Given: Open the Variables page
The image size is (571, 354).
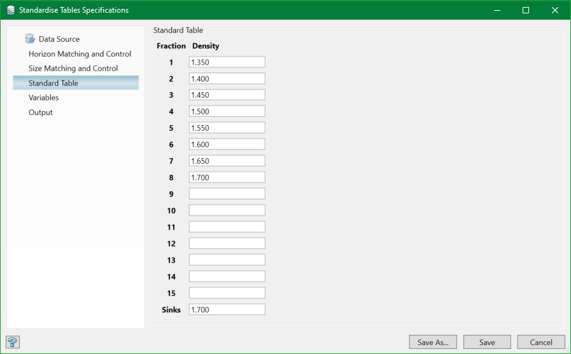Looking at the screenshot, I should pyautogui.click(x=43, y=98).
